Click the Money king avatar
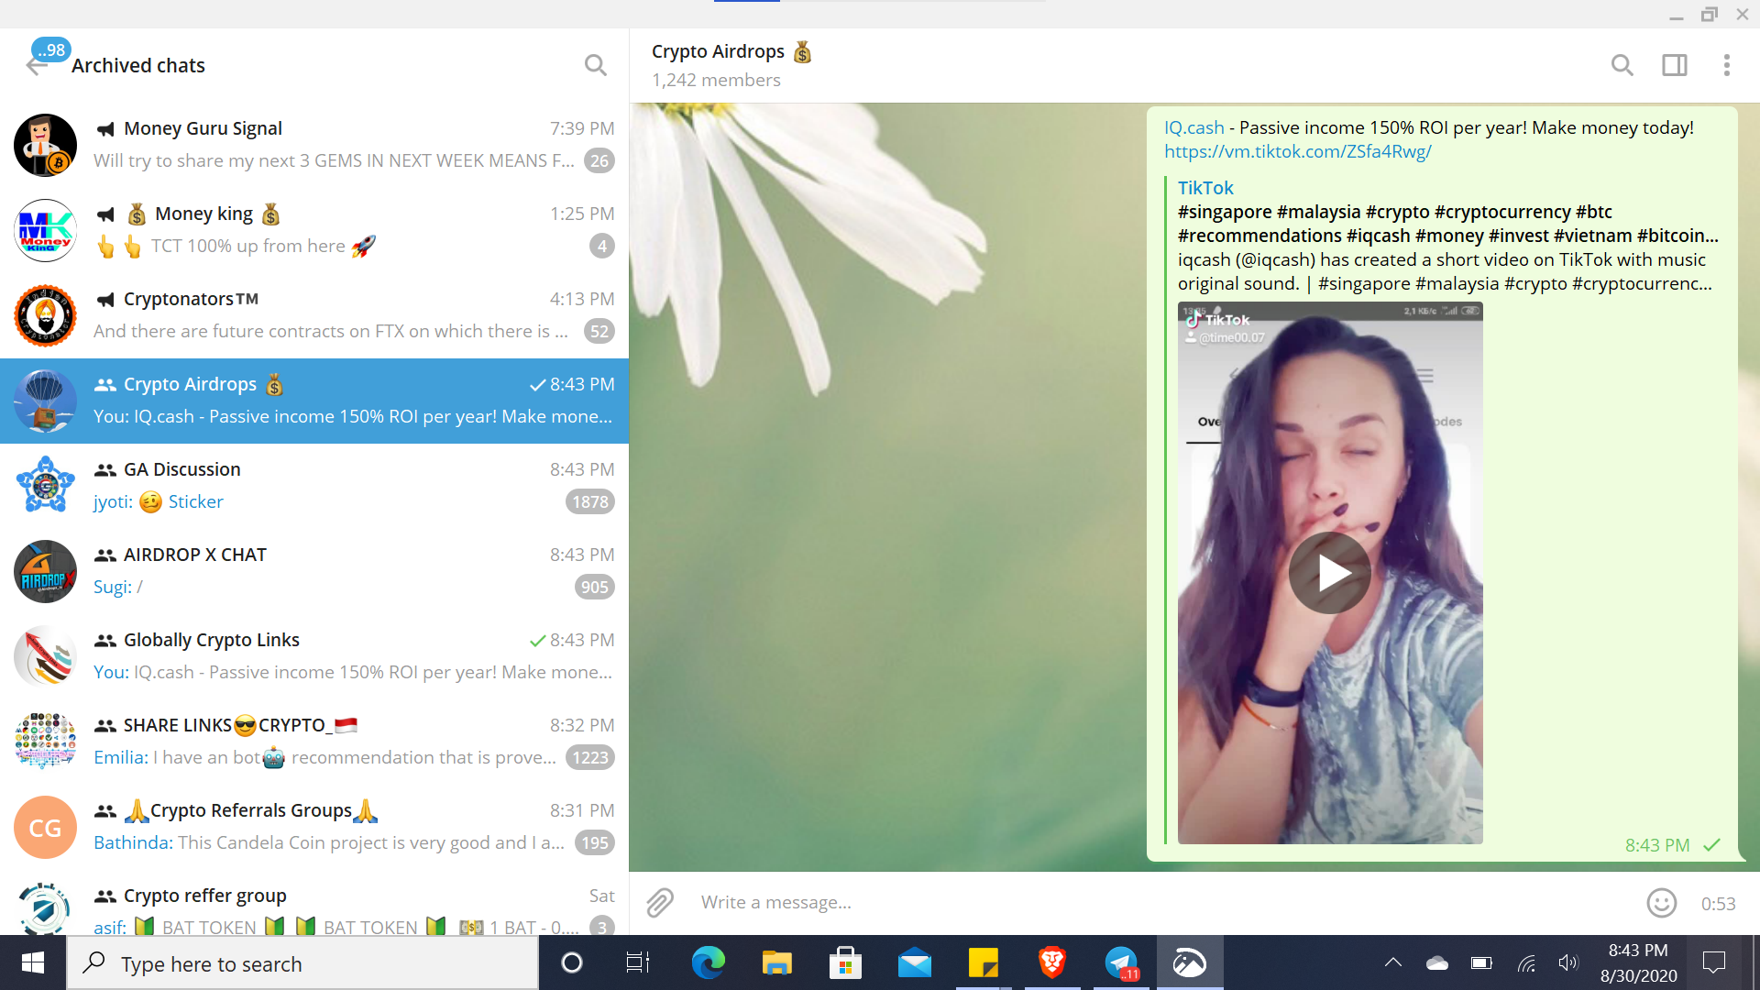Viewport: 1760px width, 990px height. [45, 230]
